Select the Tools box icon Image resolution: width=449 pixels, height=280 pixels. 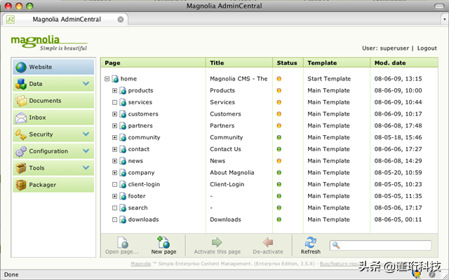(21, 168)
